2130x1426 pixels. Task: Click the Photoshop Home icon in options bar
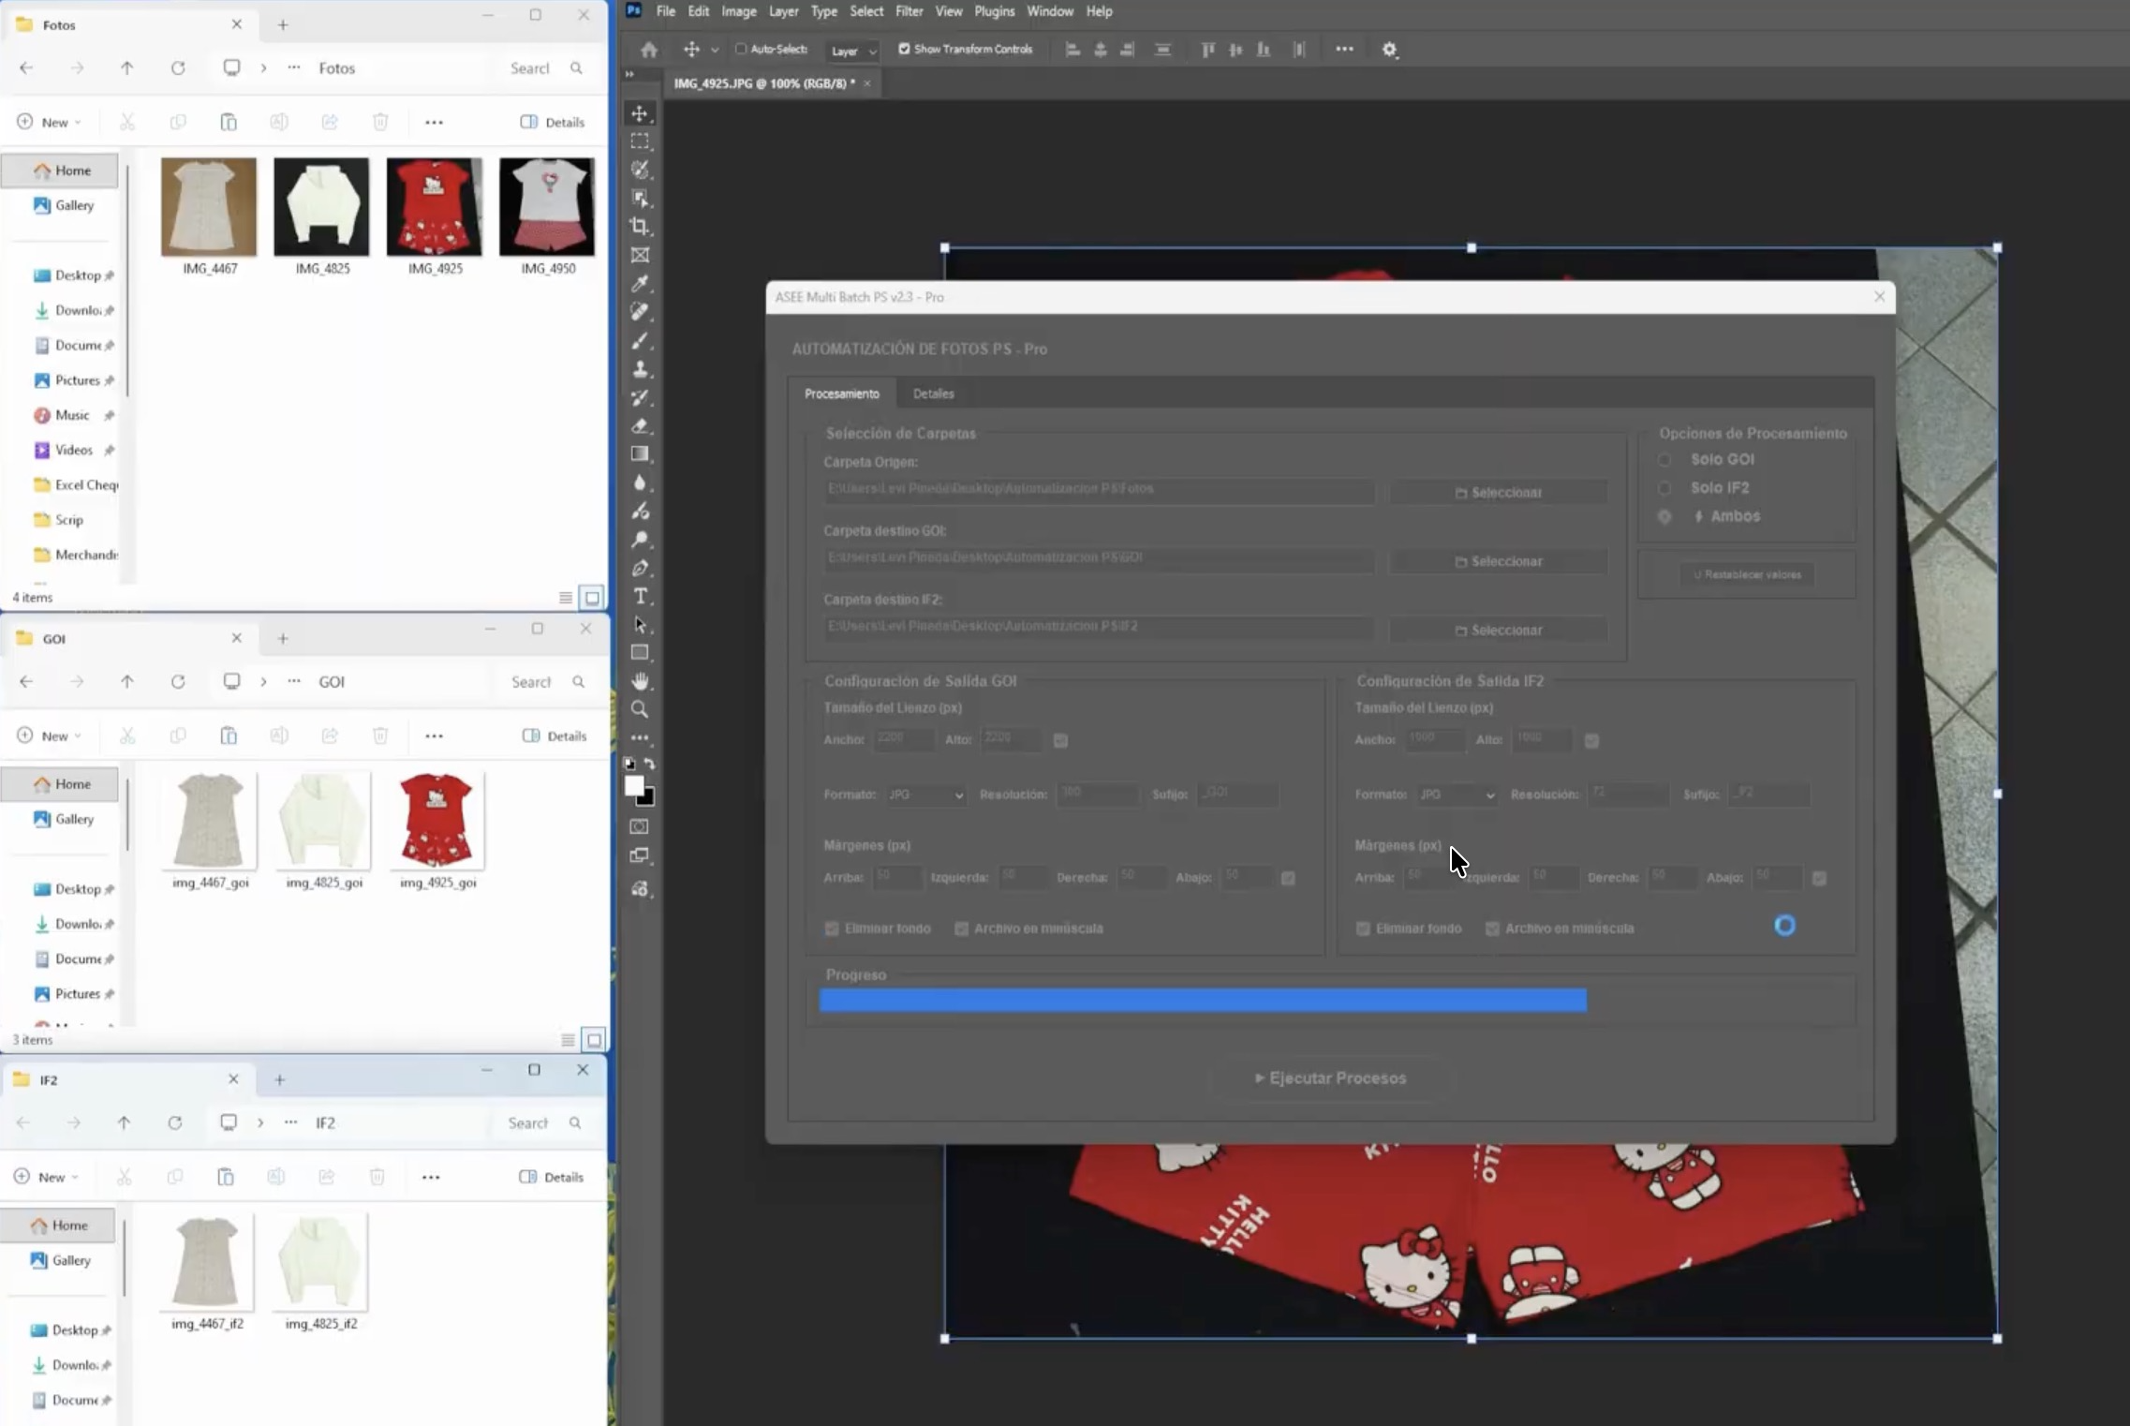point(648,50)
